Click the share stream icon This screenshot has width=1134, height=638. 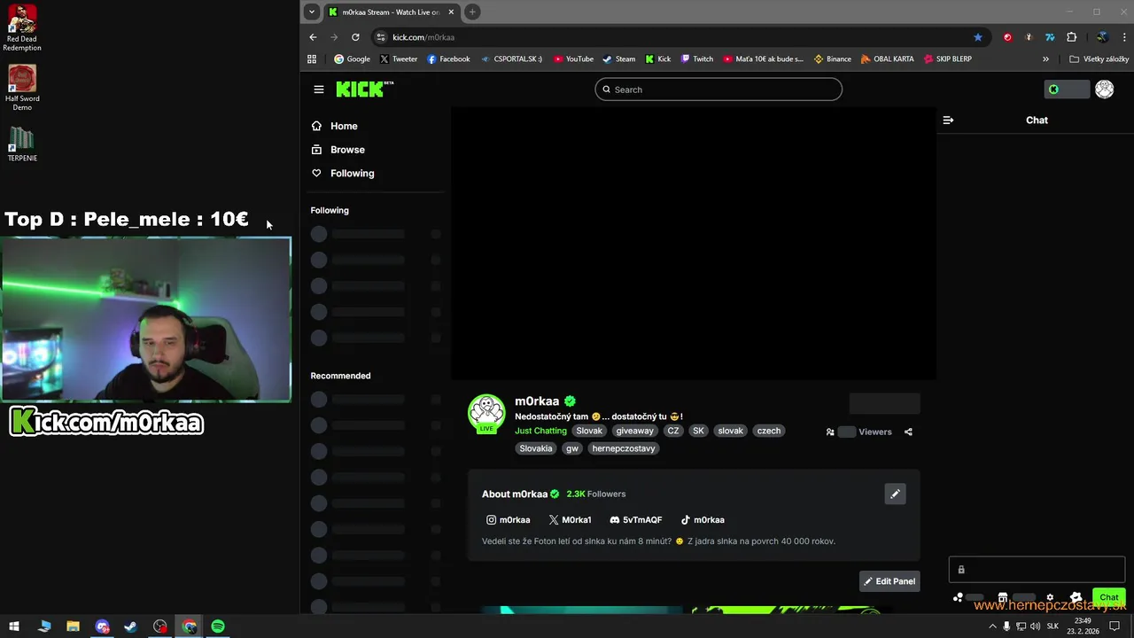[908, 432]
